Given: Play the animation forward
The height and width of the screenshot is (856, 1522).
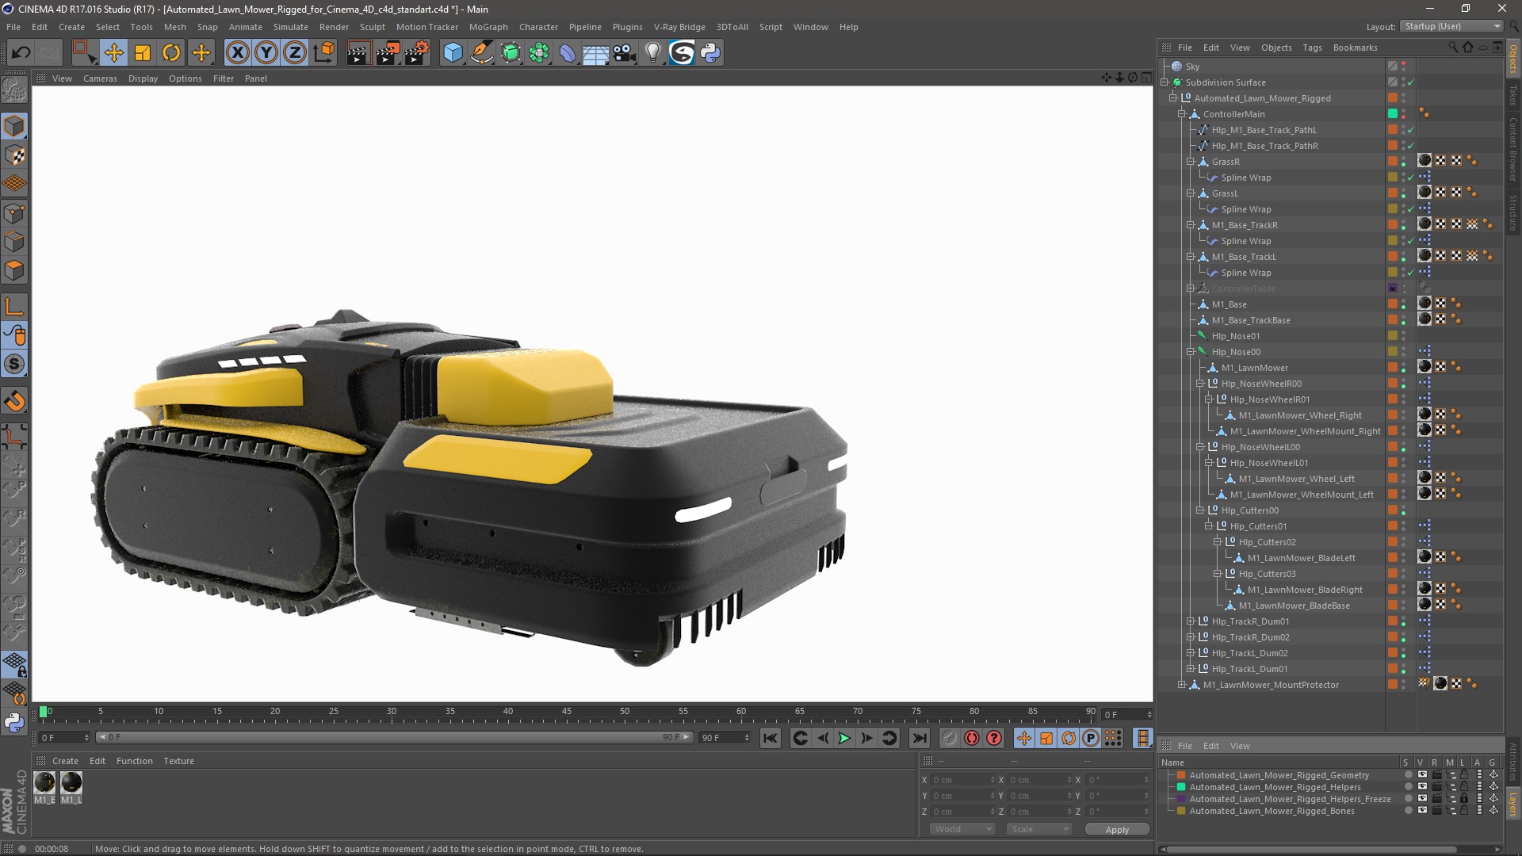Looking at the screenshot, I should [x=844, y=738].
